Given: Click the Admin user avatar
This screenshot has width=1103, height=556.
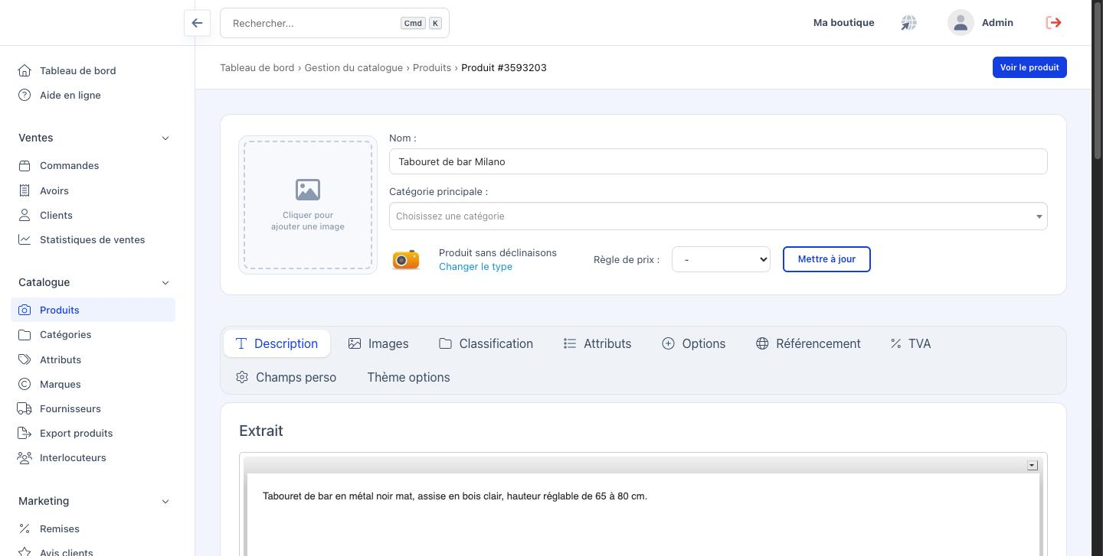Looking at the screenshot, I should pyautogui.click(x=961, y=23).
